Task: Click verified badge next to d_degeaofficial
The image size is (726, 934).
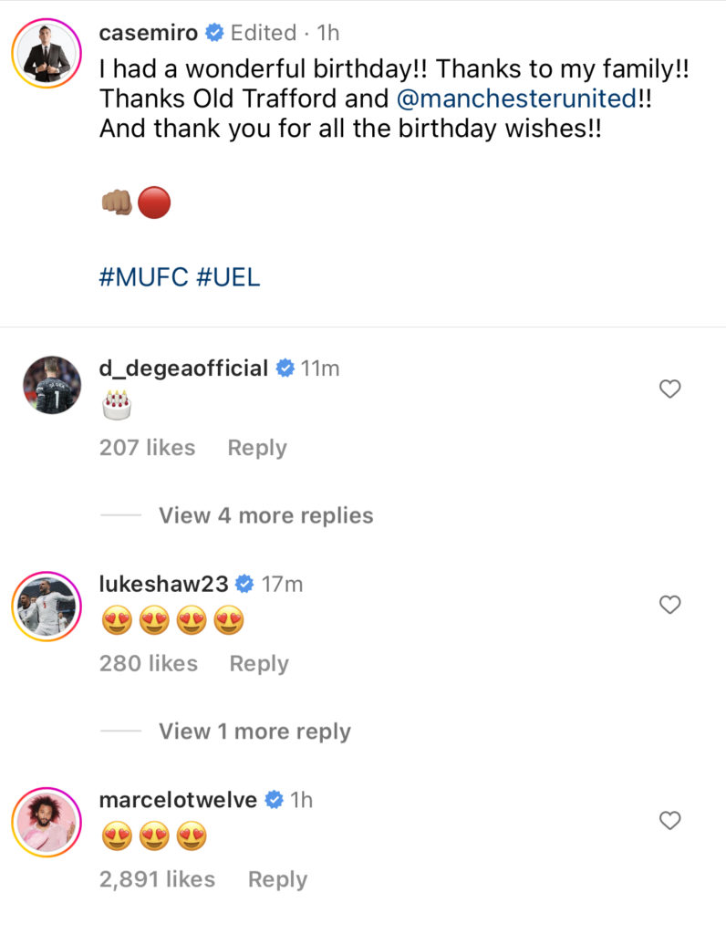Action: click(x=285, y=368)
